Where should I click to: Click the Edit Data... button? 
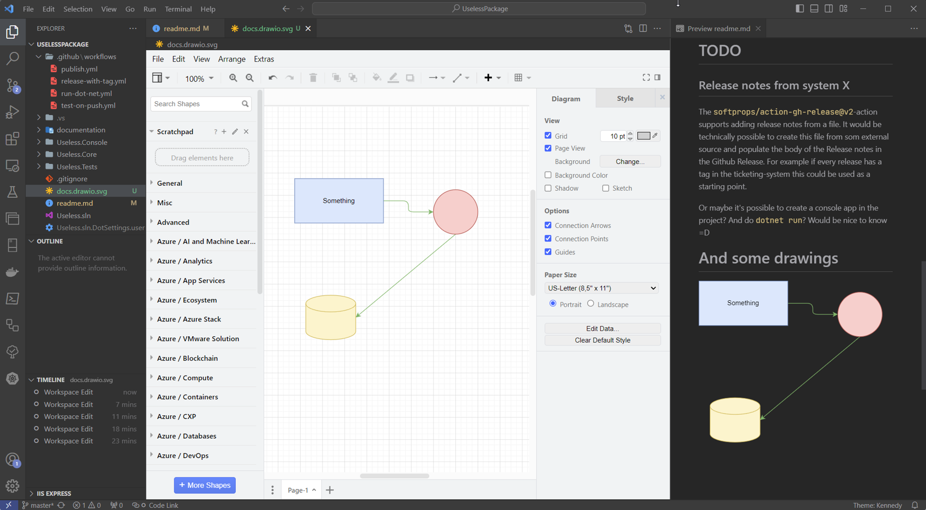click(602, 329)
